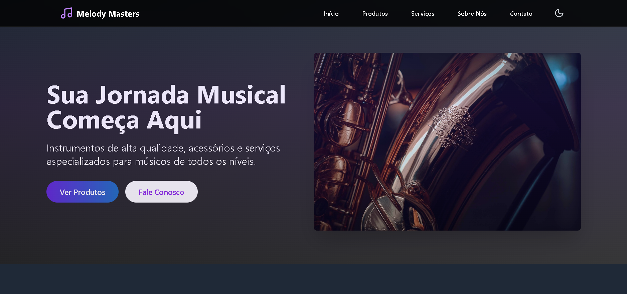Open the Serviços navigation link

click(x=423, y=14)
